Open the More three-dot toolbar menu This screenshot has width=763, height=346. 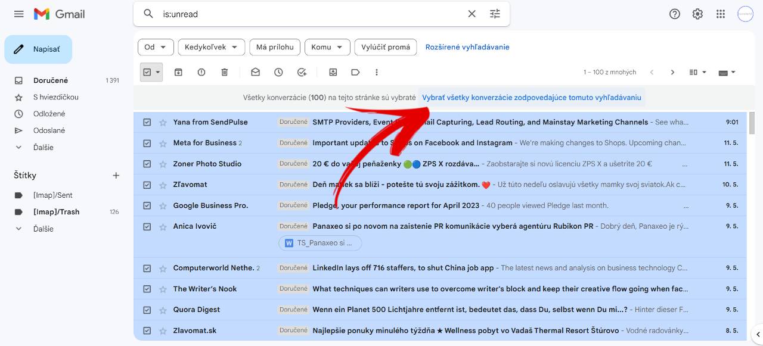[x=377, y=72]
